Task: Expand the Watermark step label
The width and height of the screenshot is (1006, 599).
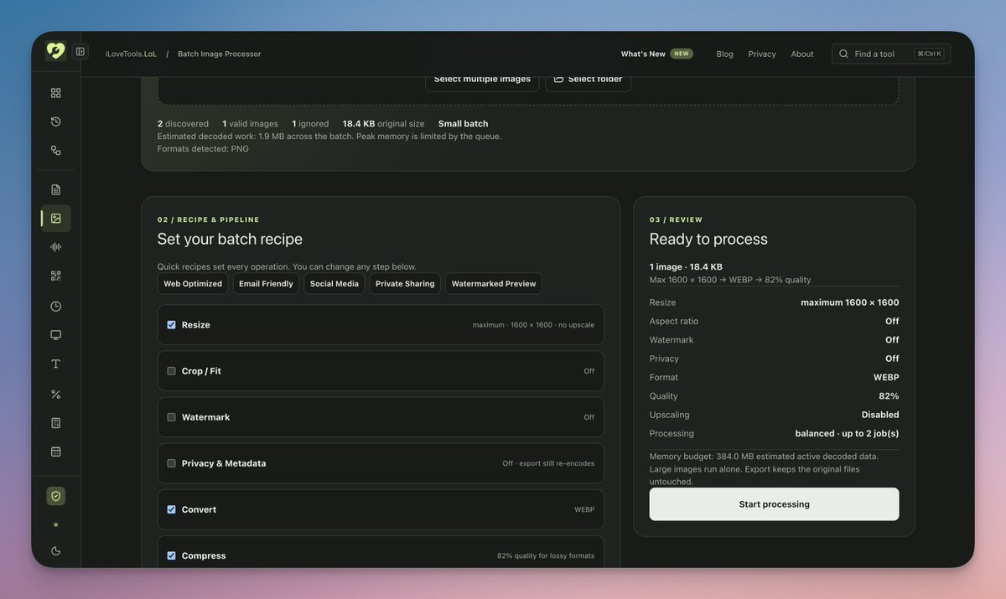Action: pos(205,417)
